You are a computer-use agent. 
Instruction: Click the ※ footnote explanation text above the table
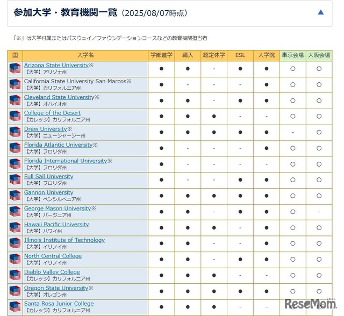(110, 38)
